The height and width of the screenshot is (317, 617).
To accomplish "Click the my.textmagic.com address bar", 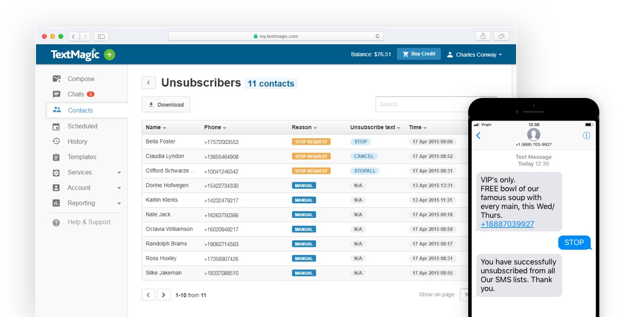I will coord(276,36).
